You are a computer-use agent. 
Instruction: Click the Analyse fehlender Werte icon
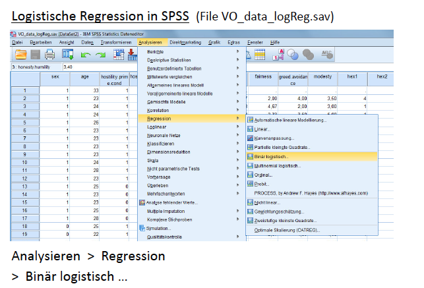[142, 202]
